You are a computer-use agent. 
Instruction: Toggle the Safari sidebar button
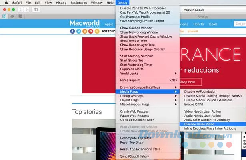[x=36, y=9]
